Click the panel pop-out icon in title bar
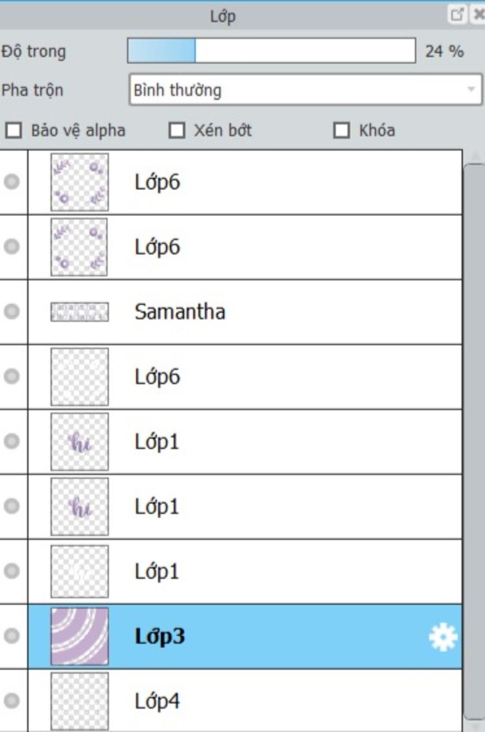Image resolution: width=485 pixels, height=732 pixels. pos(458,15)
